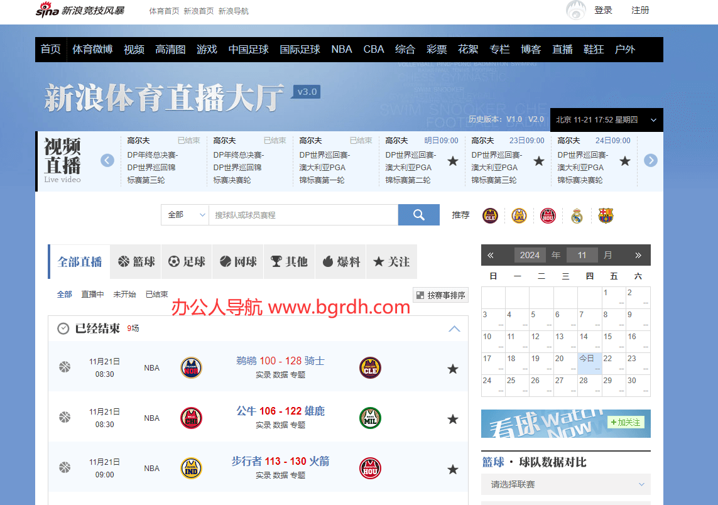Click basketball icon in 步行者-火箭 row
Viewport: 718px width, 505px height.
pos(65,467)
